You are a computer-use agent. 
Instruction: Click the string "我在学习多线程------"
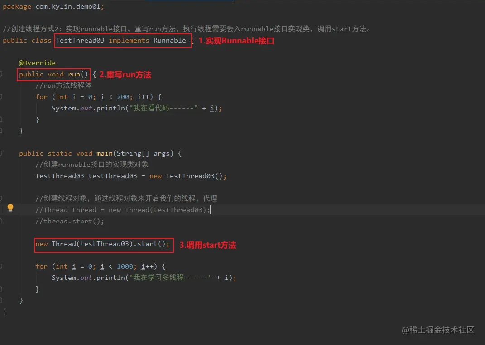[171, 278]
